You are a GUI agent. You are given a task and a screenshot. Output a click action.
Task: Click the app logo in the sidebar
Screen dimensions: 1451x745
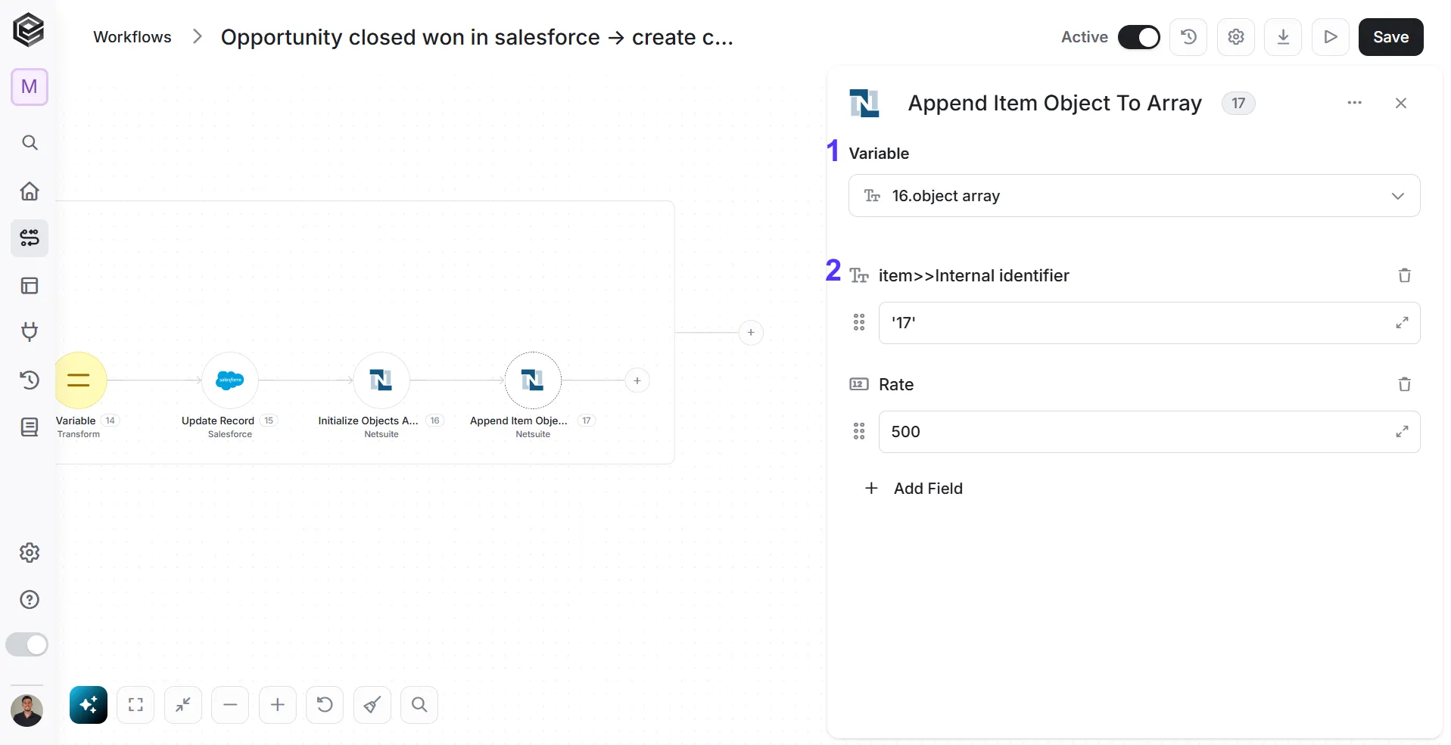click(x=29, y=30)
